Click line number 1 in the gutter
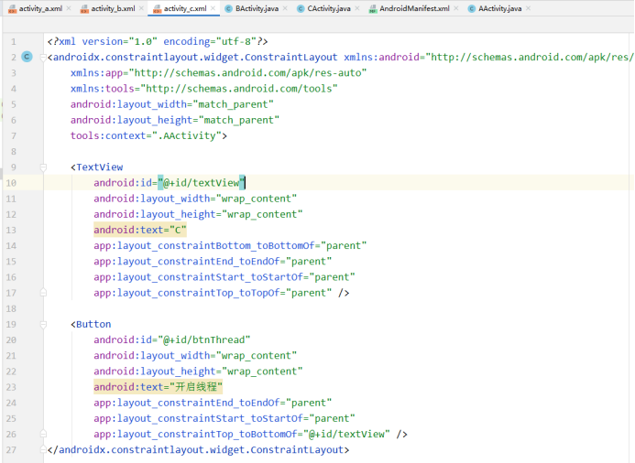Image resolution: width=635 pixels, height=463 pixels. pos(14,42)
